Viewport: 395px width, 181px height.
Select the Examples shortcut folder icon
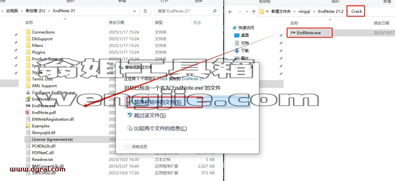coord(28,126)
